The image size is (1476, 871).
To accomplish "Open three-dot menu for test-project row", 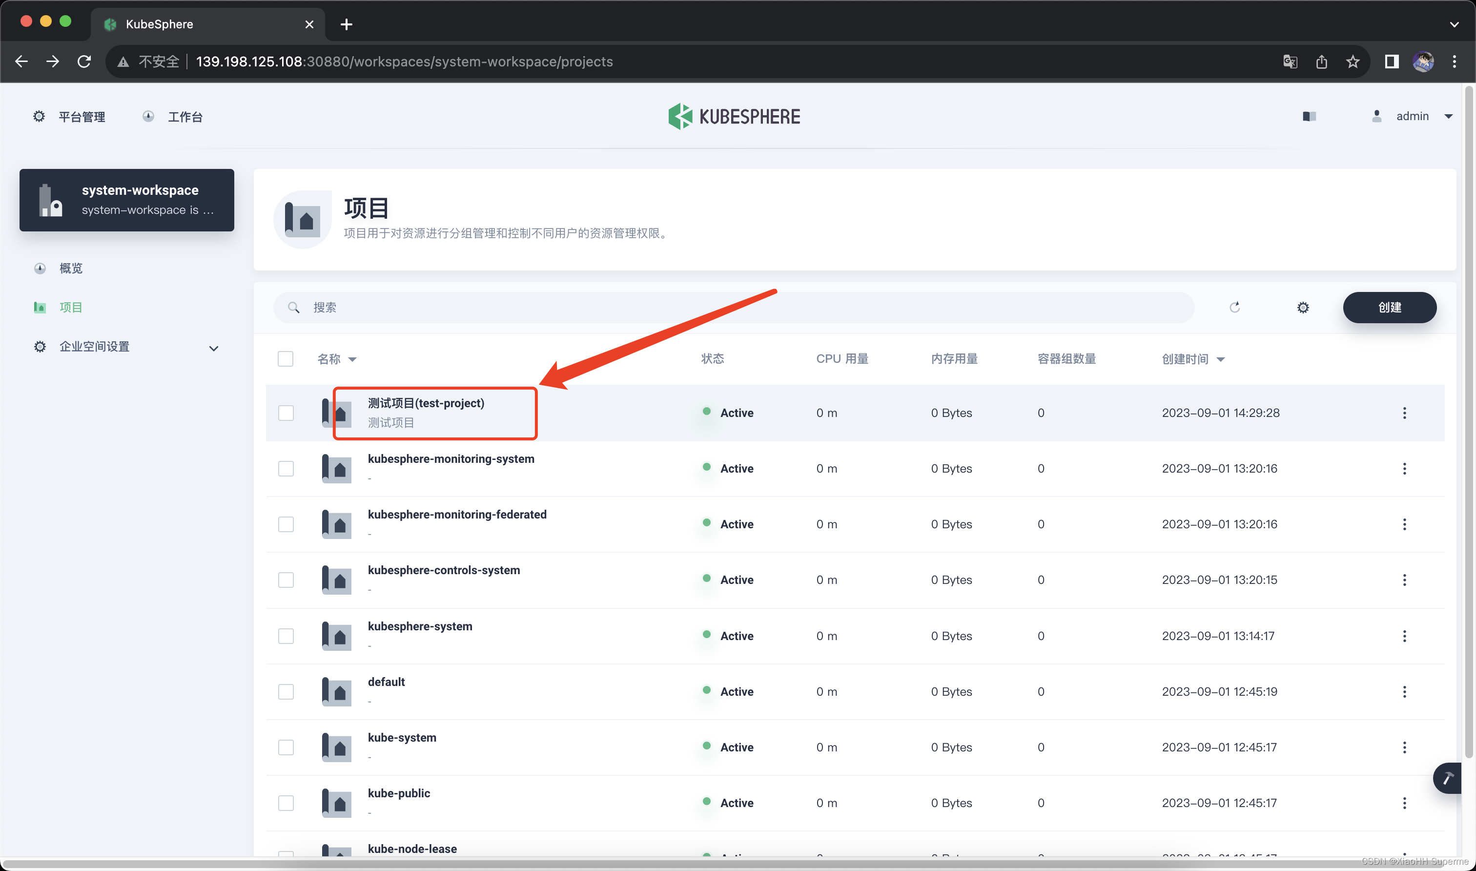I will tap(1404, 413).
